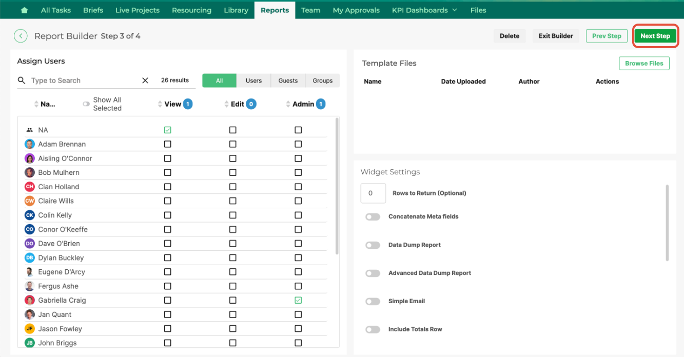Screen dimensions: 684x357
Task: Click the JF avatar for Jason Fowley
Action: (30, 329)
